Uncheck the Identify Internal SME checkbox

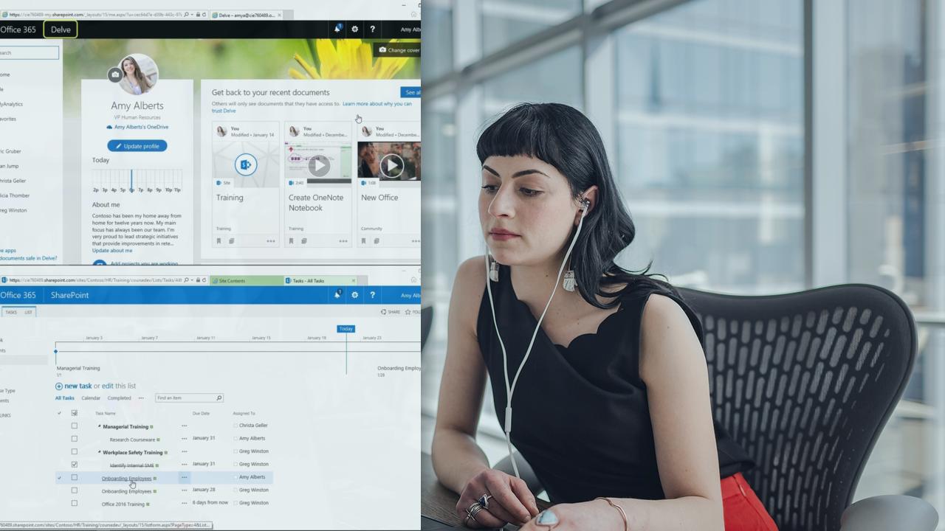74,465
